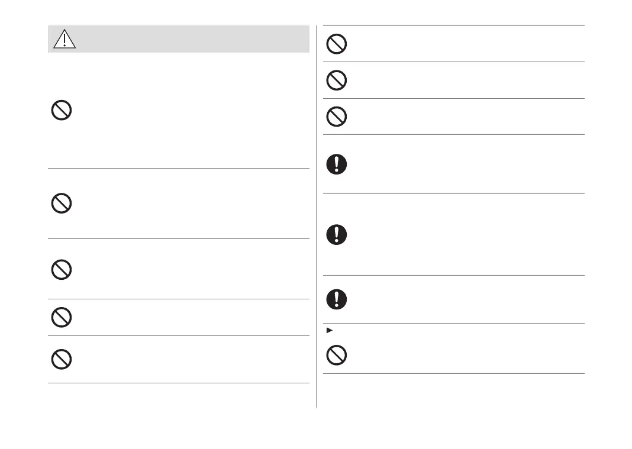Click the first prohibition icon in the left column
632x449 pixels.
(62, 111)
